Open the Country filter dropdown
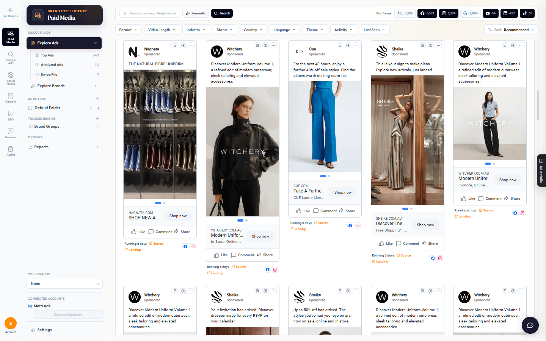 (253, 30)
